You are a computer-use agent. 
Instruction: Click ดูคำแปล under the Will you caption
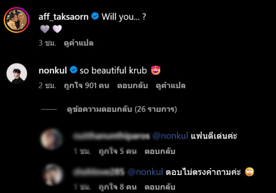[79, 43]
